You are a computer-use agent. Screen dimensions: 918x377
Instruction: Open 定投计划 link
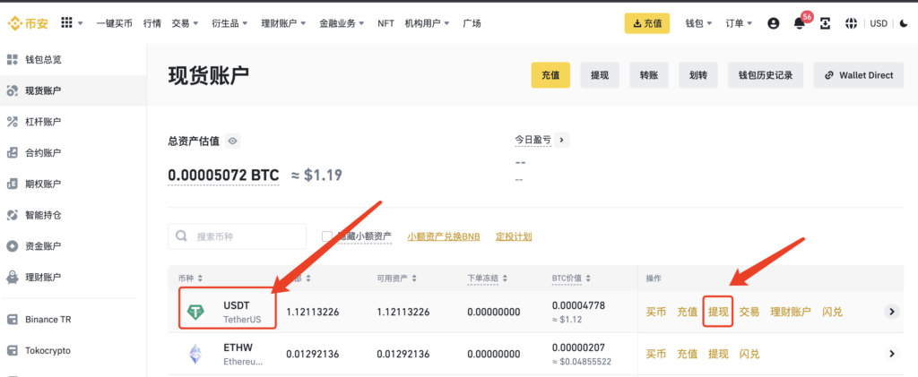(514, 236)
